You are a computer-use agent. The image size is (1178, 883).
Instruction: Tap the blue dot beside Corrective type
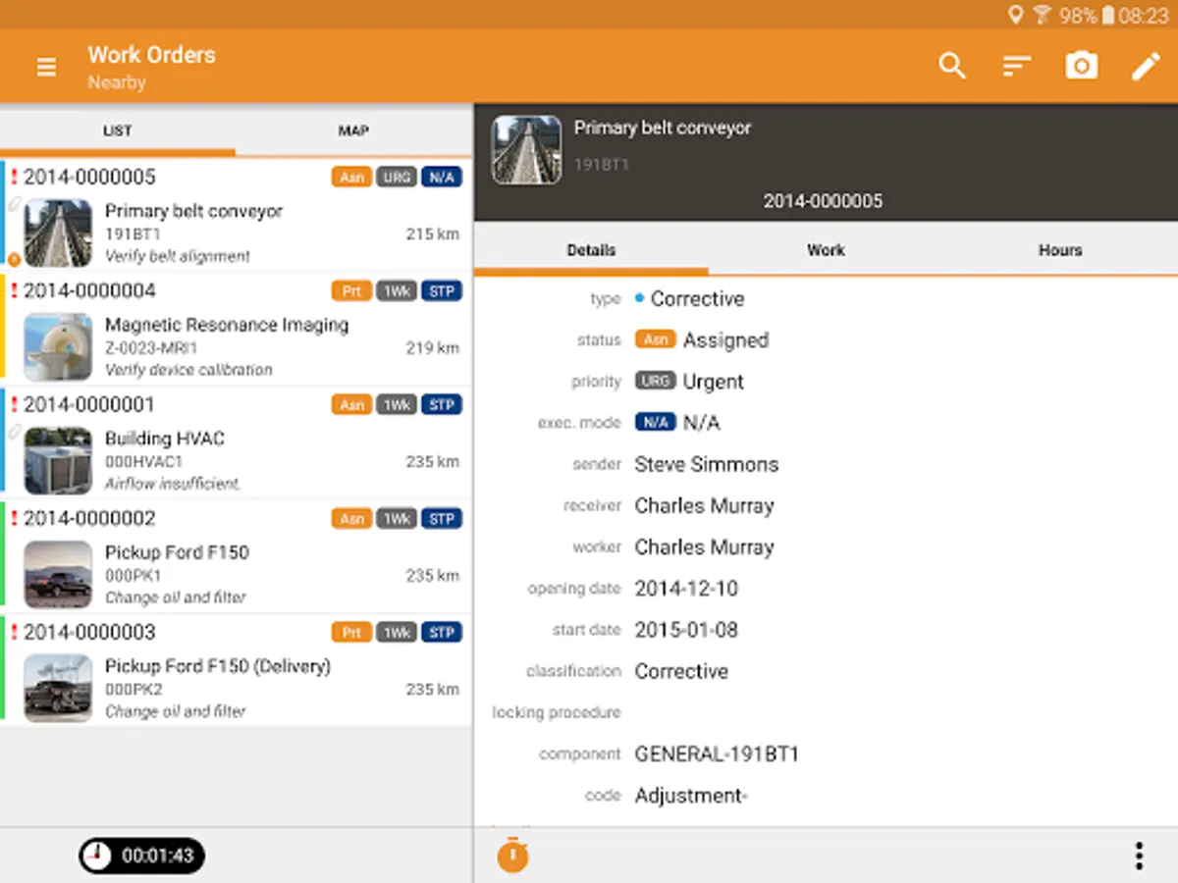640,298
